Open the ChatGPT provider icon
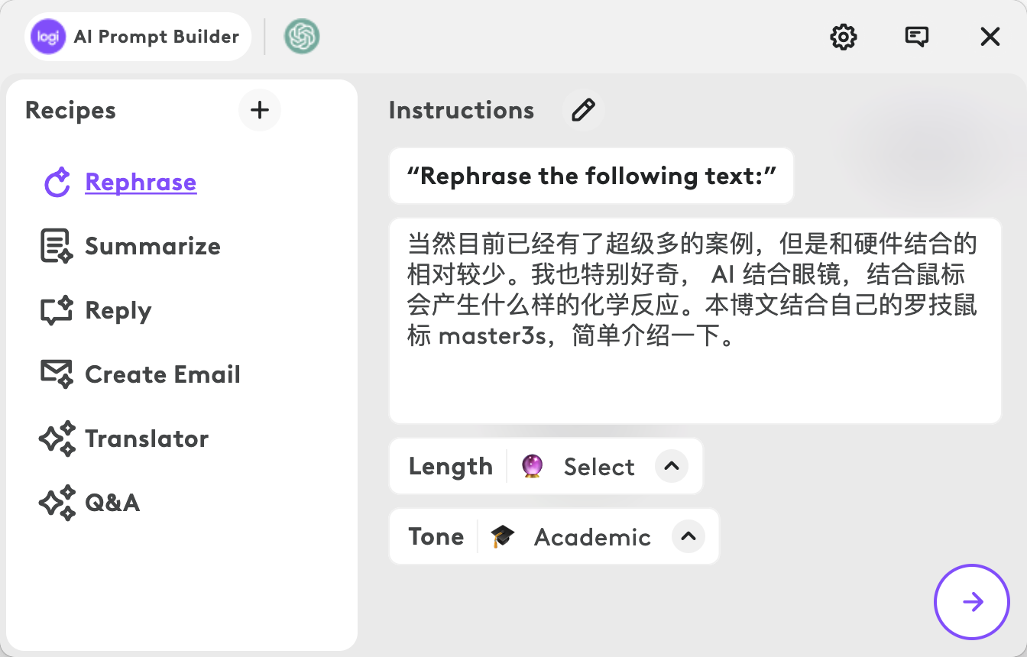 302,37
